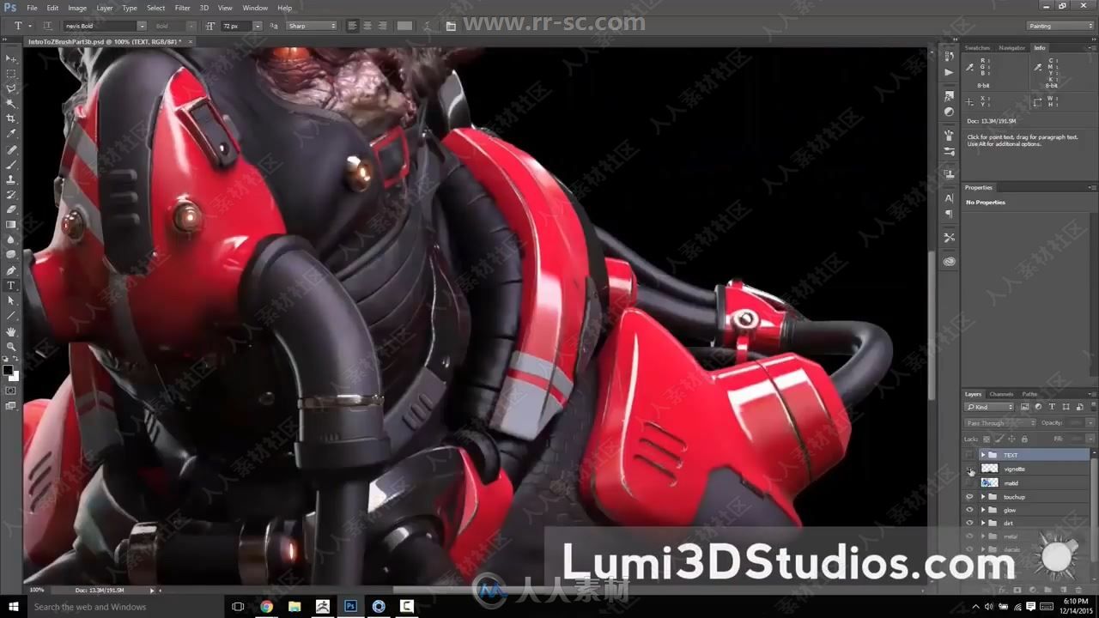
Task: Hide the glow layer group
Action: (x=969, y=510)
